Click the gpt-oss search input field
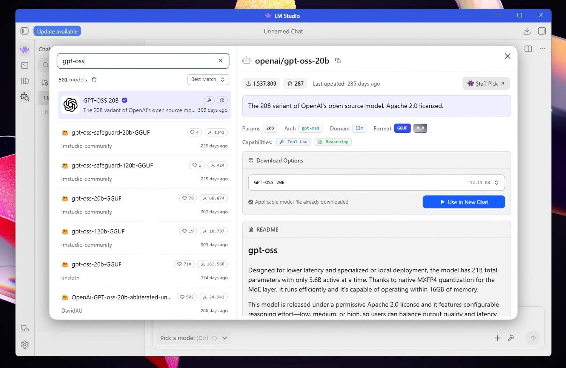 tap(143, 61)
